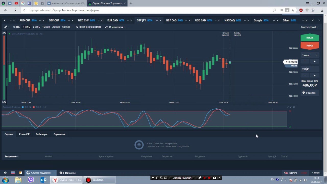Select 15 мин. timeframe
This screenshot has width=327, height=184.
pyautogui.click(x=46, y=27)
